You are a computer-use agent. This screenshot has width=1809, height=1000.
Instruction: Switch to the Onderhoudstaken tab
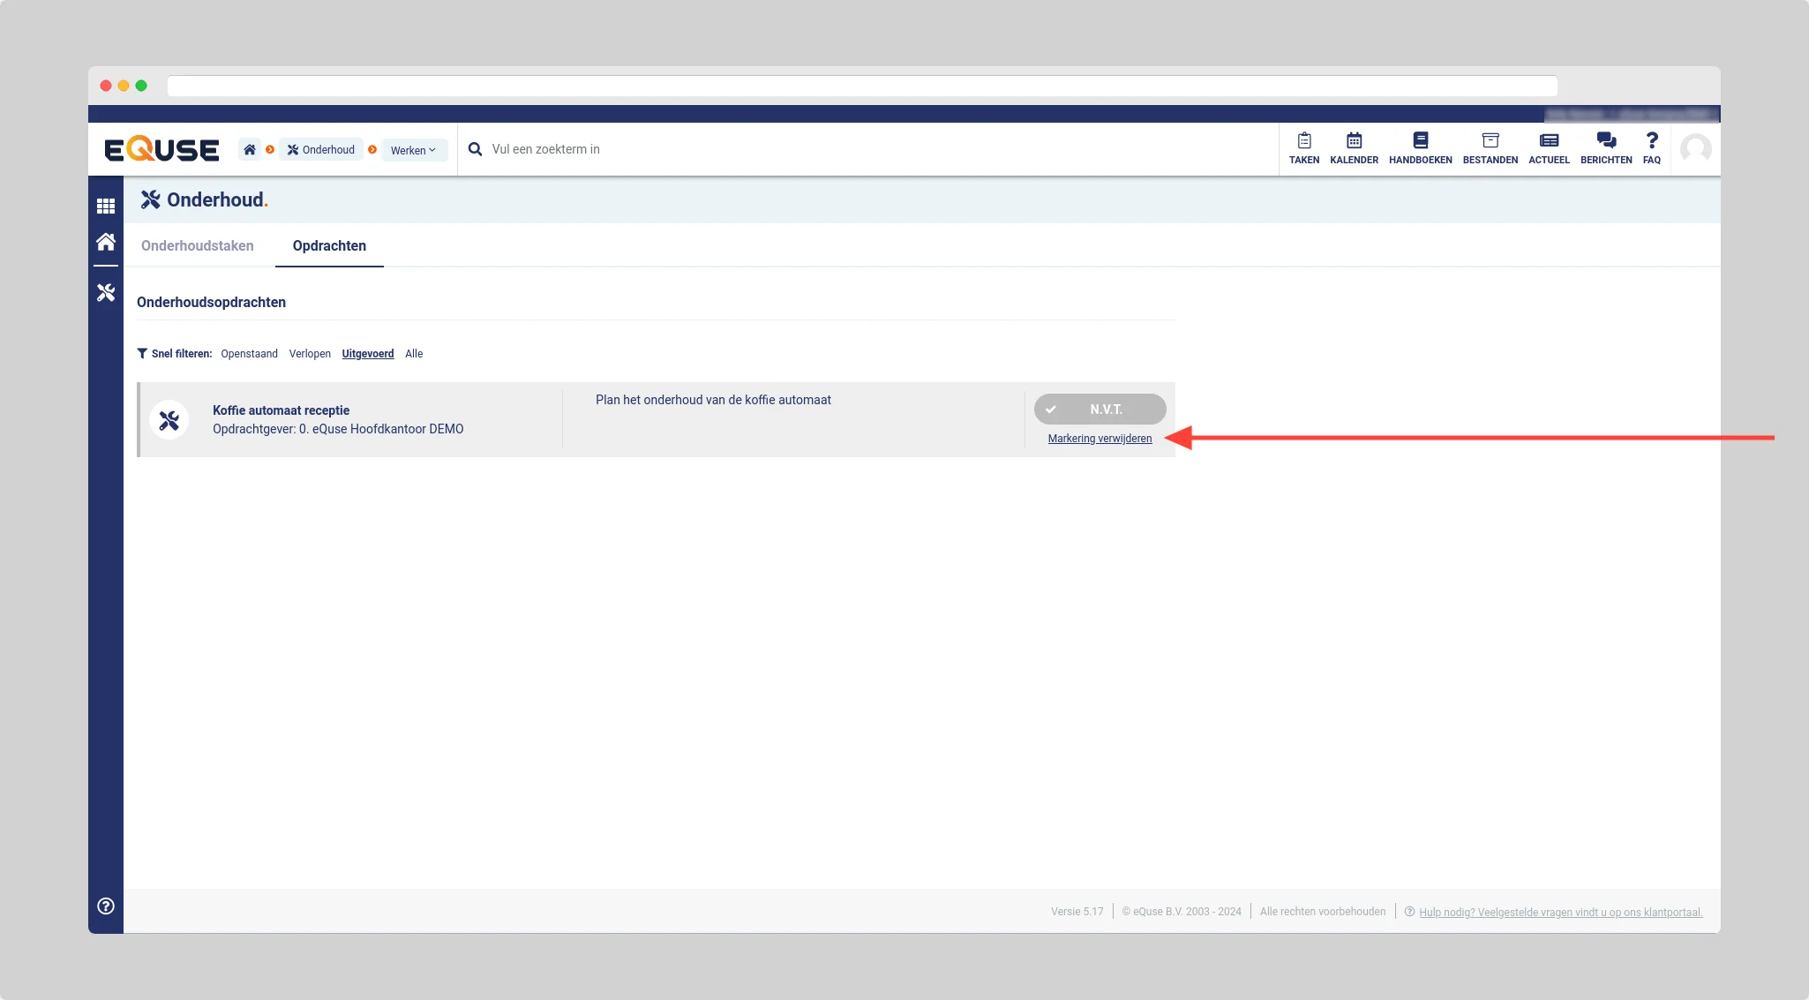(198, 246)
